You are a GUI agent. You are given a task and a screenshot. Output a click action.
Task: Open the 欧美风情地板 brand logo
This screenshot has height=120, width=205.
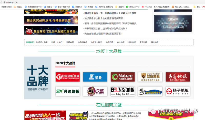point(68,77)
